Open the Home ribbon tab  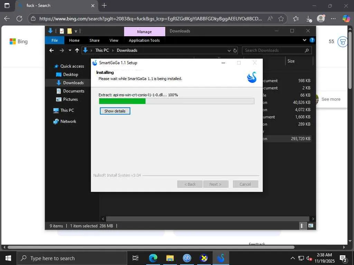[74, 40]
